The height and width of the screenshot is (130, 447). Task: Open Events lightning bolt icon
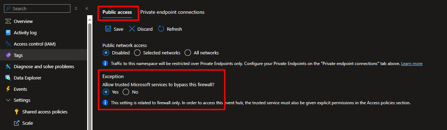[x=8, y=89]
